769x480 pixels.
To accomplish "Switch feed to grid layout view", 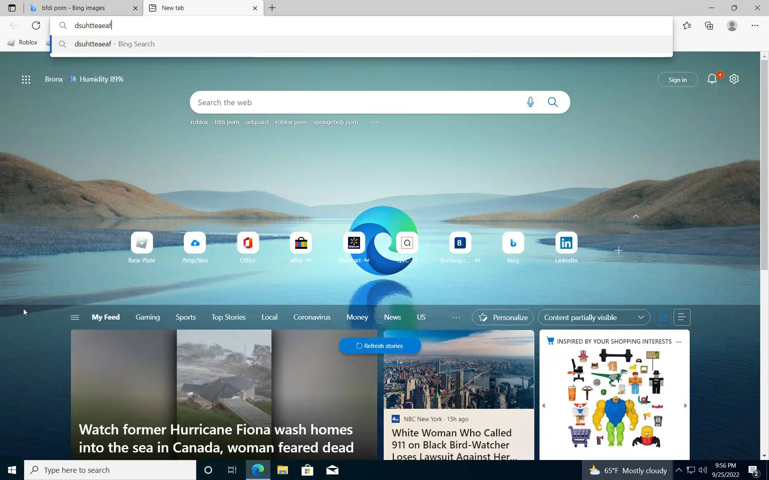I will pos(663,317).
